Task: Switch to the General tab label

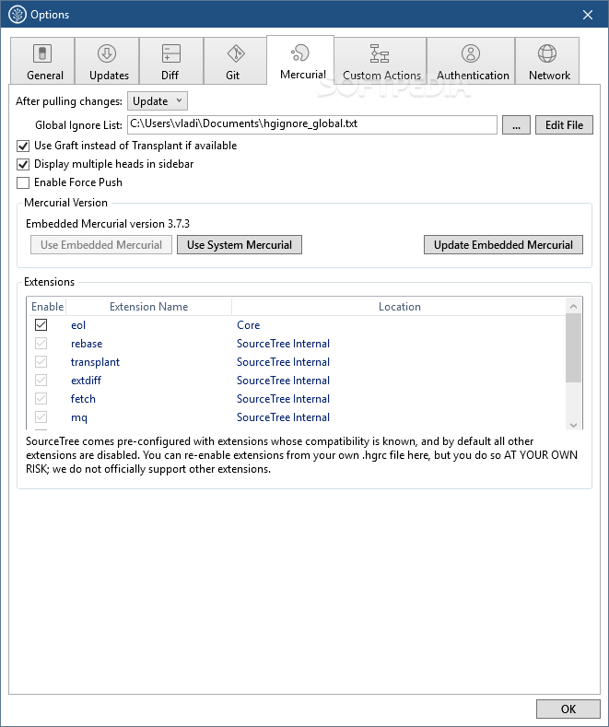Action: pyautogui.click(x=45, y=76)
